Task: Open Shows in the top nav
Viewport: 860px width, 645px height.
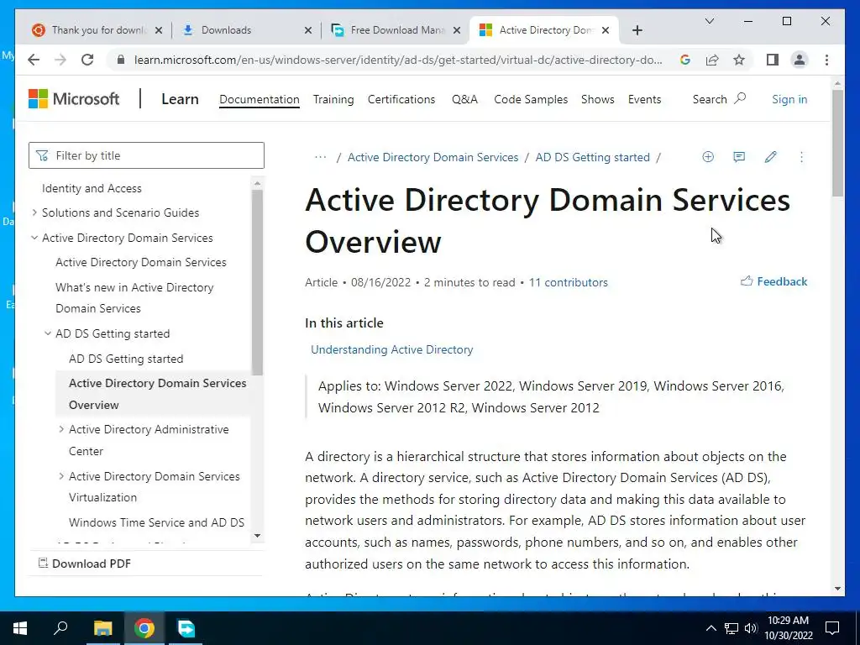Action: pyautogui.click(x=598, y=99)
